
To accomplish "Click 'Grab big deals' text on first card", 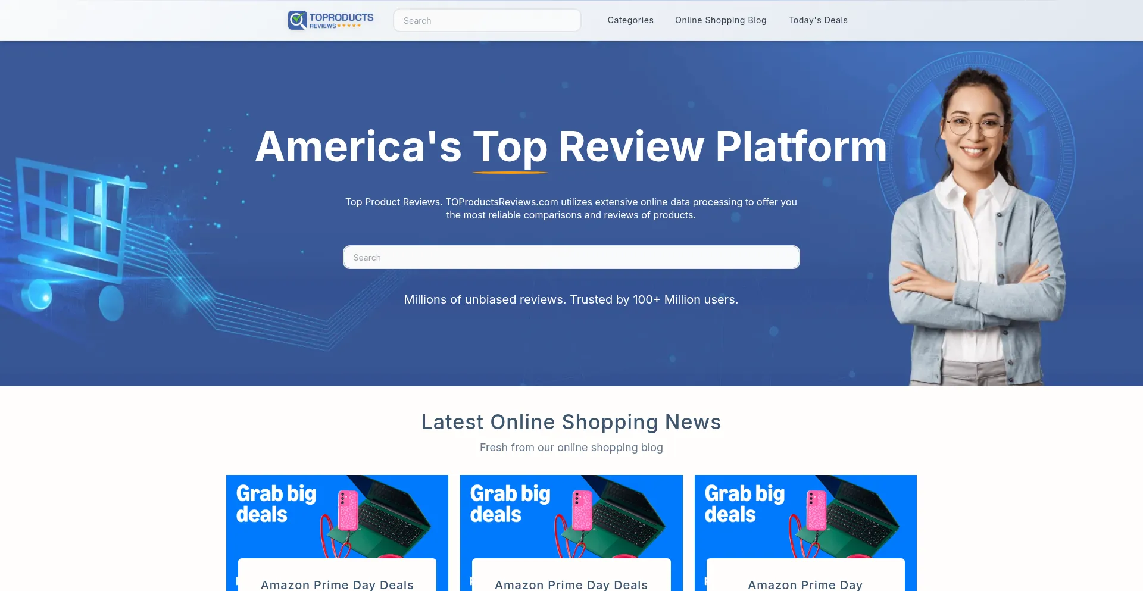I will (x=276, y=504).
